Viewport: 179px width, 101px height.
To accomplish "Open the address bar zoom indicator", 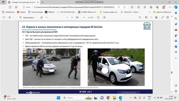I will tap(119, 7).
